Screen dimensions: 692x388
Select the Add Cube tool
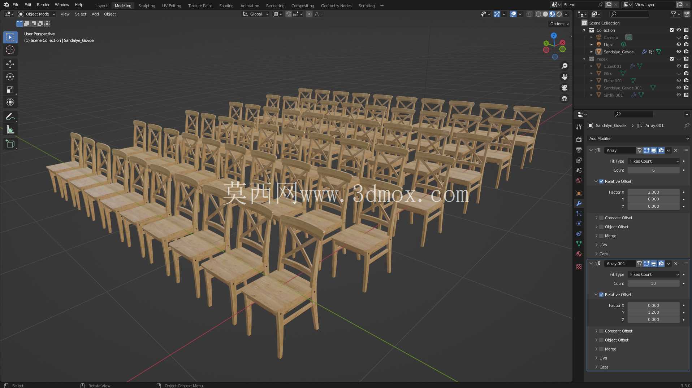click(x=10, y=144)
